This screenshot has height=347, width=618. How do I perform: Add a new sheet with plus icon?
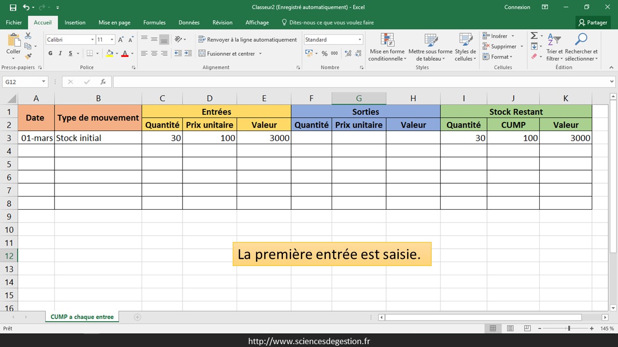pyautogui.click(x=138, y=317)
